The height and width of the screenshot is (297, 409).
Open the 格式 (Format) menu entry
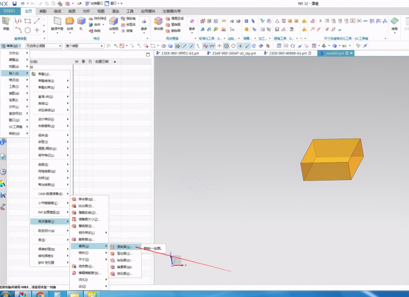[15, 80]
